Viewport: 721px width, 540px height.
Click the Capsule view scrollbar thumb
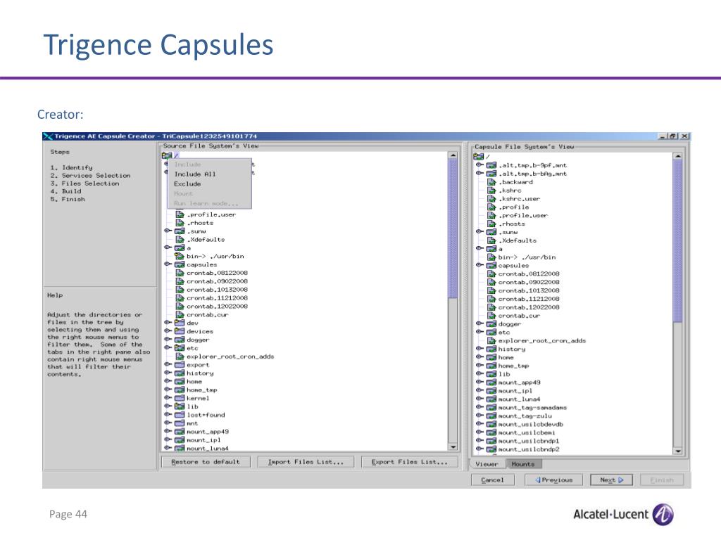(x=677, y=242)
